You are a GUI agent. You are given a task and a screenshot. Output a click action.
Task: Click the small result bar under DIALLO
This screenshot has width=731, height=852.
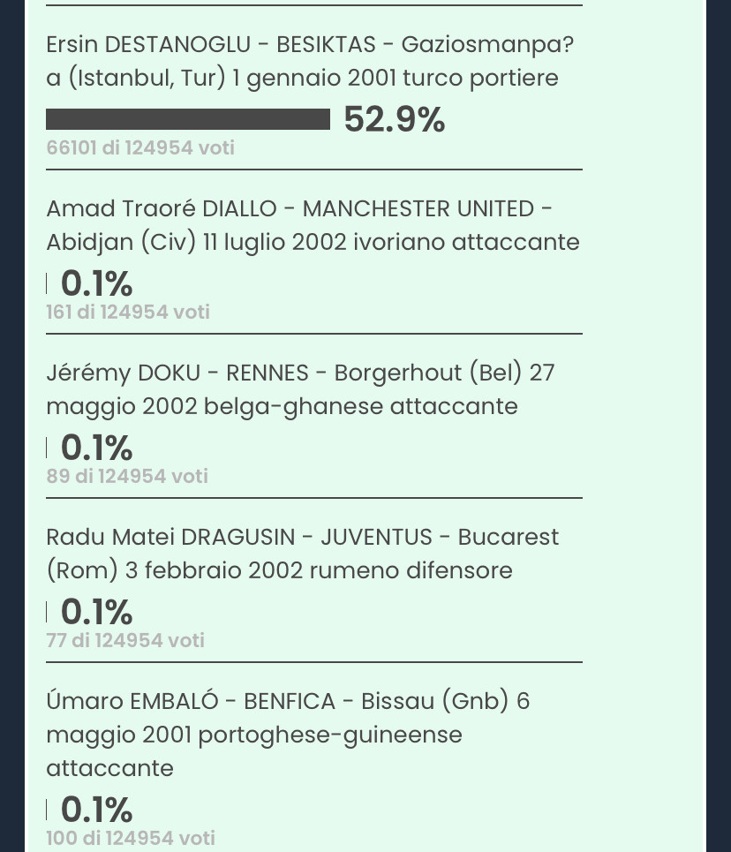(x=47, y=283)
